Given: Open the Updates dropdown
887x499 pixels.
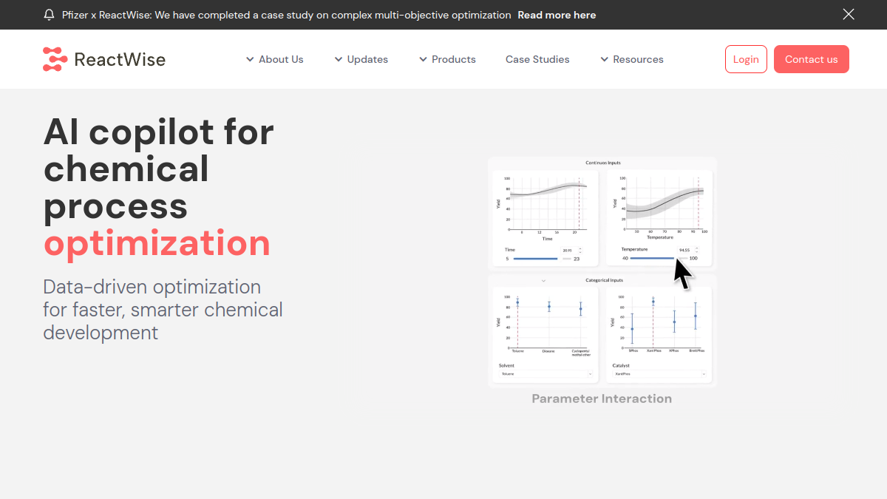Looking at the screenshot, I should pyautogui.click(x=361, y=59).
